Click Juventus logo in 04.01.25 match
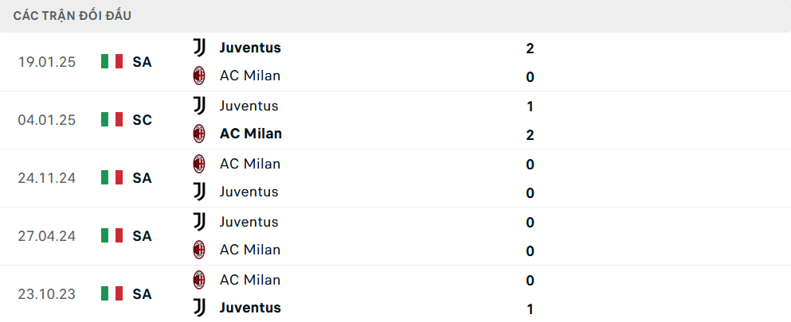 199,106
